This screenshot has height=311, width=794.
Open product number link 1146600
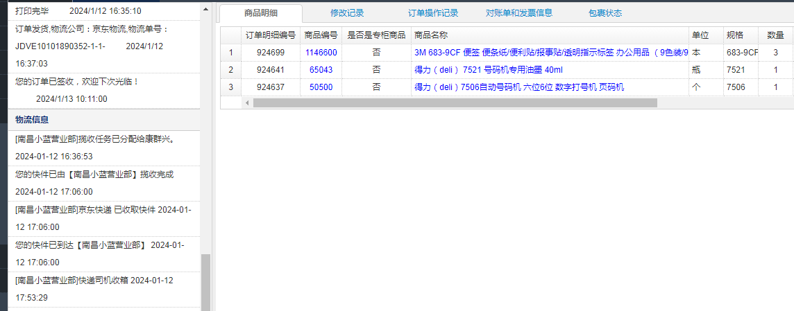321,53
